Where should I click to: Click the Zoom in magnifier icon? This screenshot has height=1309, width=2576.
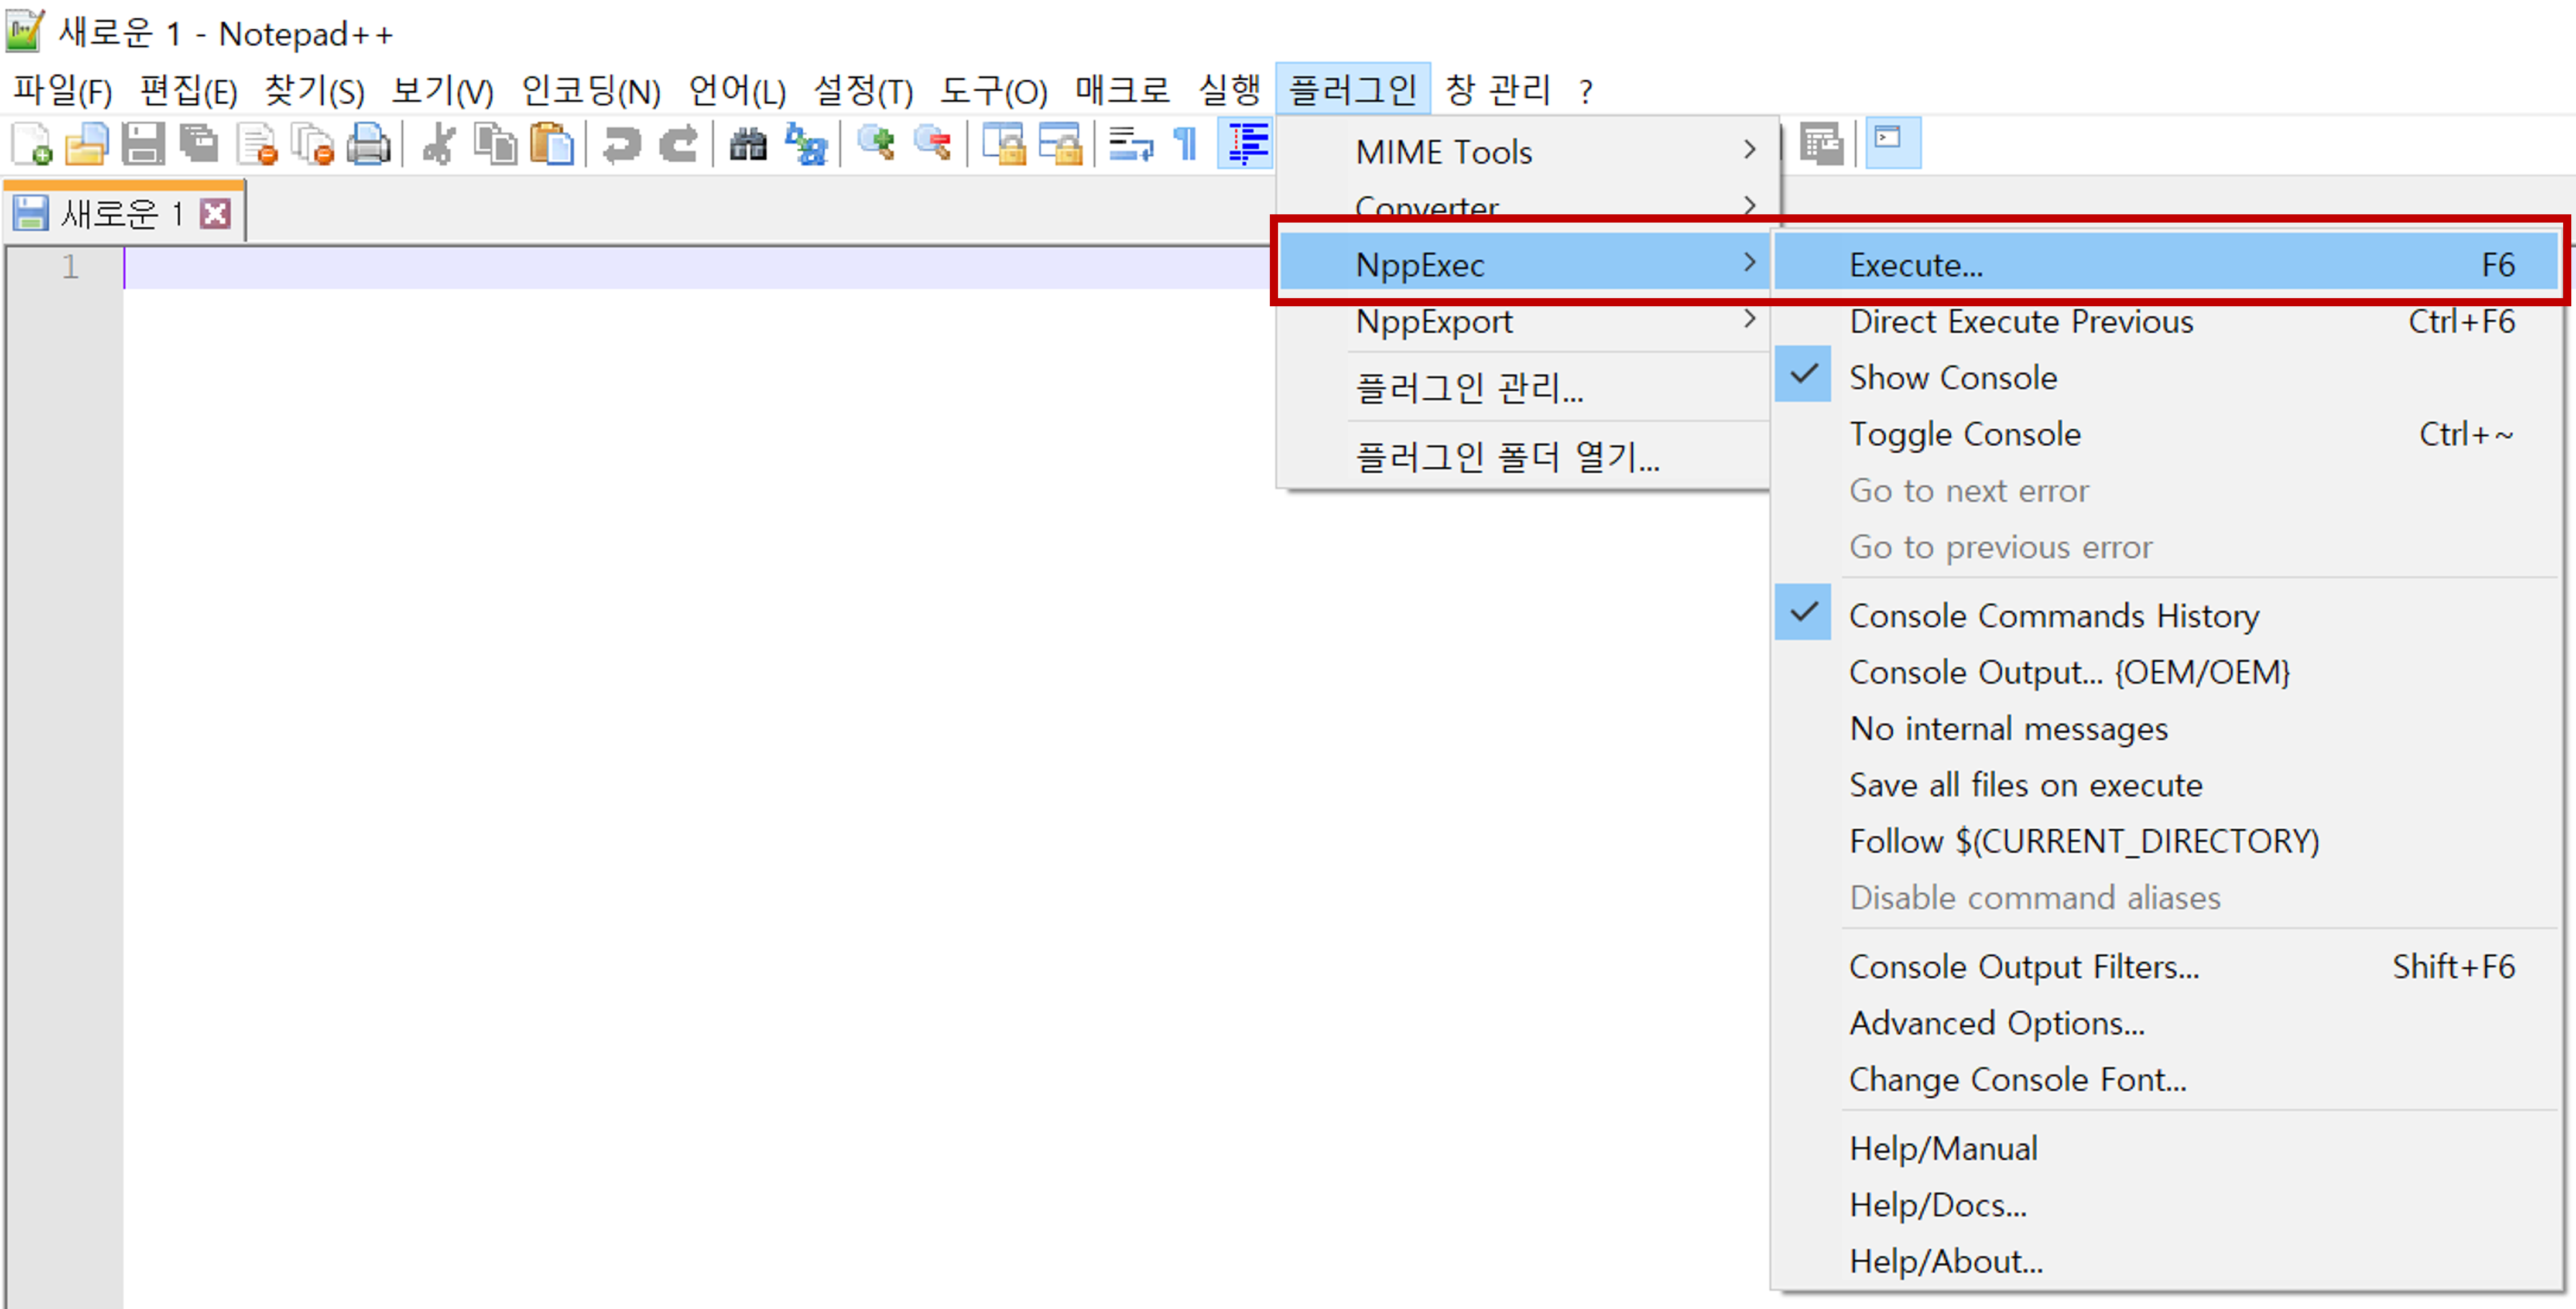click(877, 144)
